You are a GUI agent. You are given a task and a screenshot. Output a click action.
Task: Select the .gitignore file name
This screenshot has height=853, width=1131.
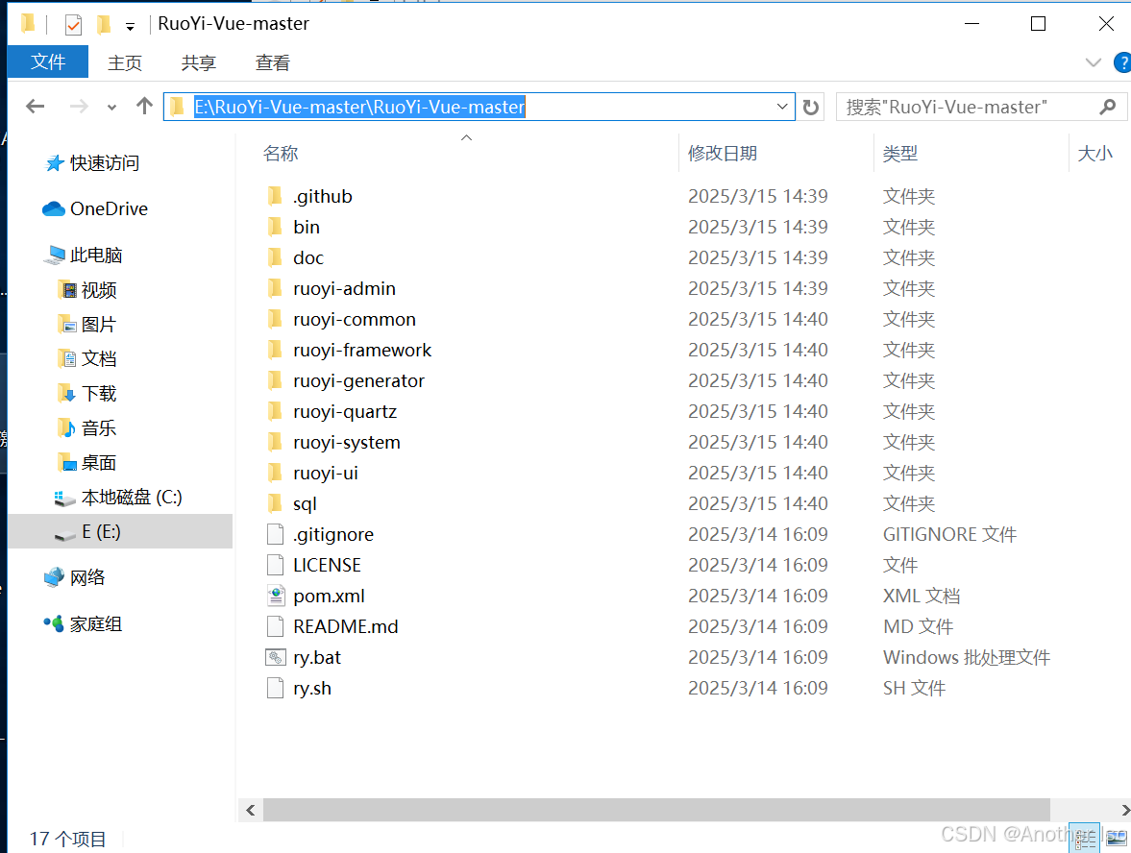coord(333,534)
